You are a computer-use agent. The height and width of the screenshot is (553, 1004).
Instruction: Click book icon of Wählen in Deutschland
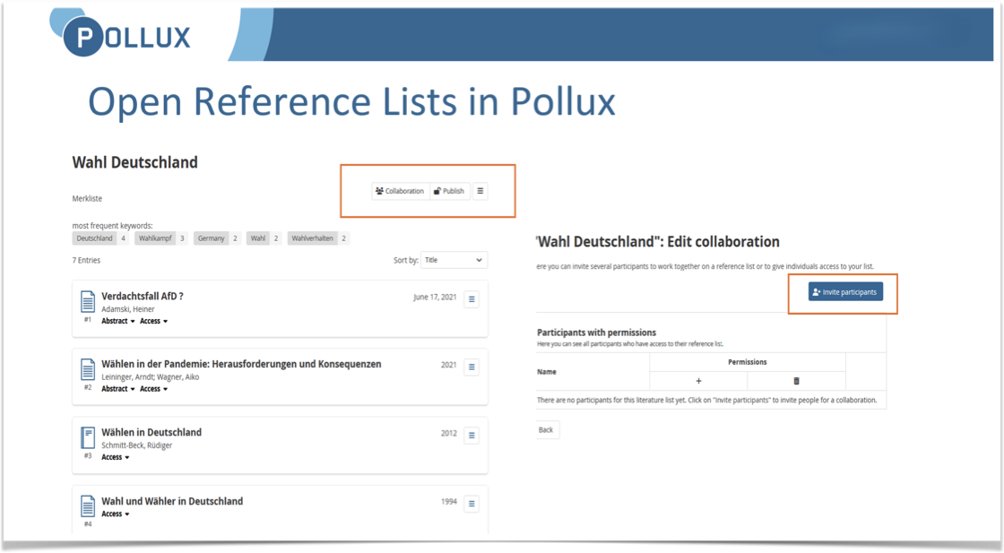tap(88, 437)
